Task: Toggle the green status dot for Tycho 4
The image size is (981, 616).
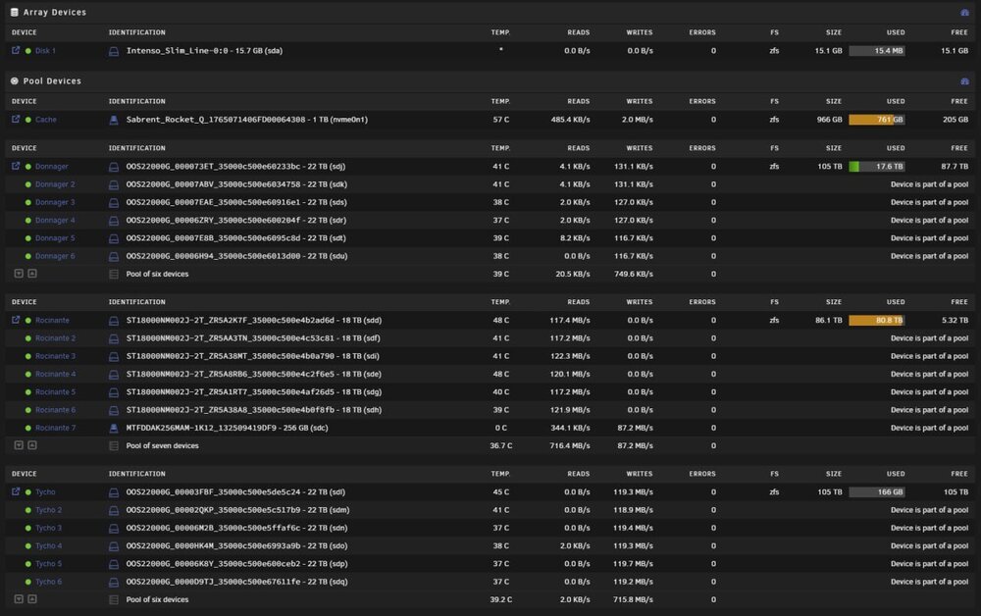Action: point(28,546)
